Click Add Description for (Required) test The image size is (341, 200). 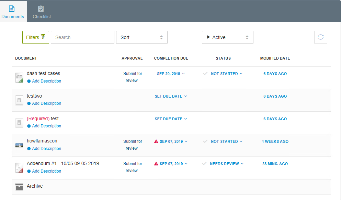[46, 126]
